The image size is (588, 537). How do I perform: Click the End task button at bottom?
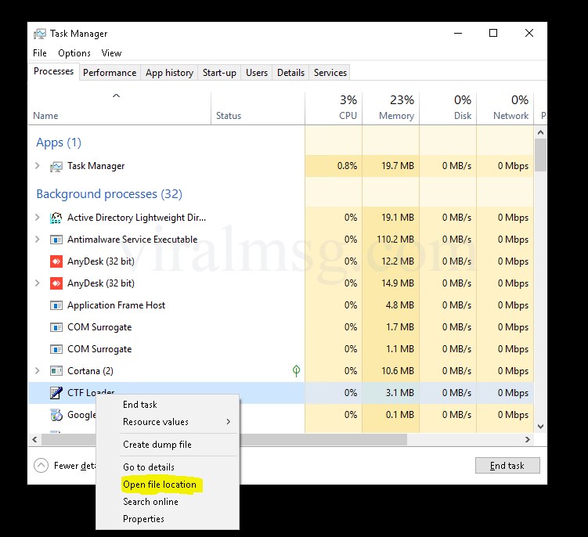pyautogui.click(x=507, y=466)
